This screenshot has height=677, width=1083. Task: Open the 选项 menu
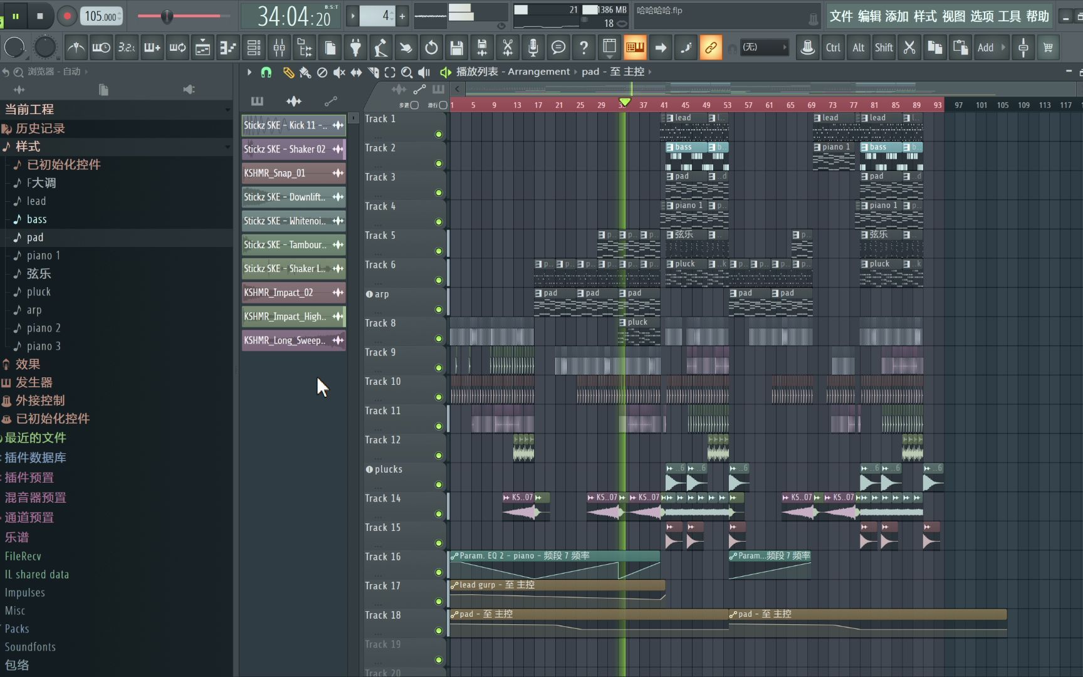(x=981, y=16)
